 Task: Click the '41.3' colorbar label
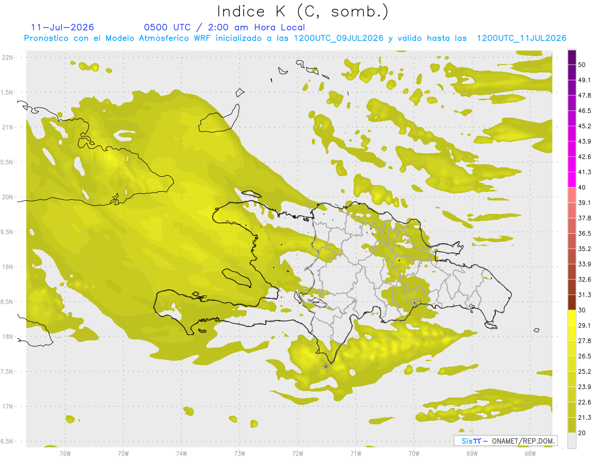tap(584, 172)
